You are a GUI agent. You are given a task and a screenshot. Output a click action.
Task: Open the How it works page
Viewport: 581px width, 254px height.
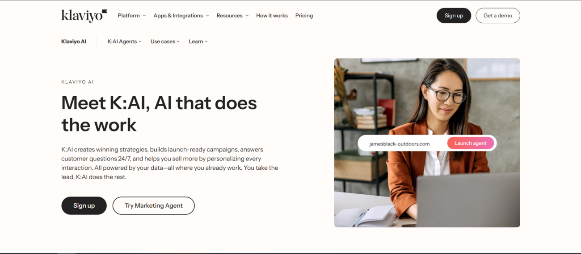click(272, 16)
